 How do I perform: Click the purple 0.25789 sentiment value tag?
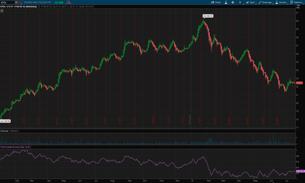pyautogui.click(x=300, y=172)
